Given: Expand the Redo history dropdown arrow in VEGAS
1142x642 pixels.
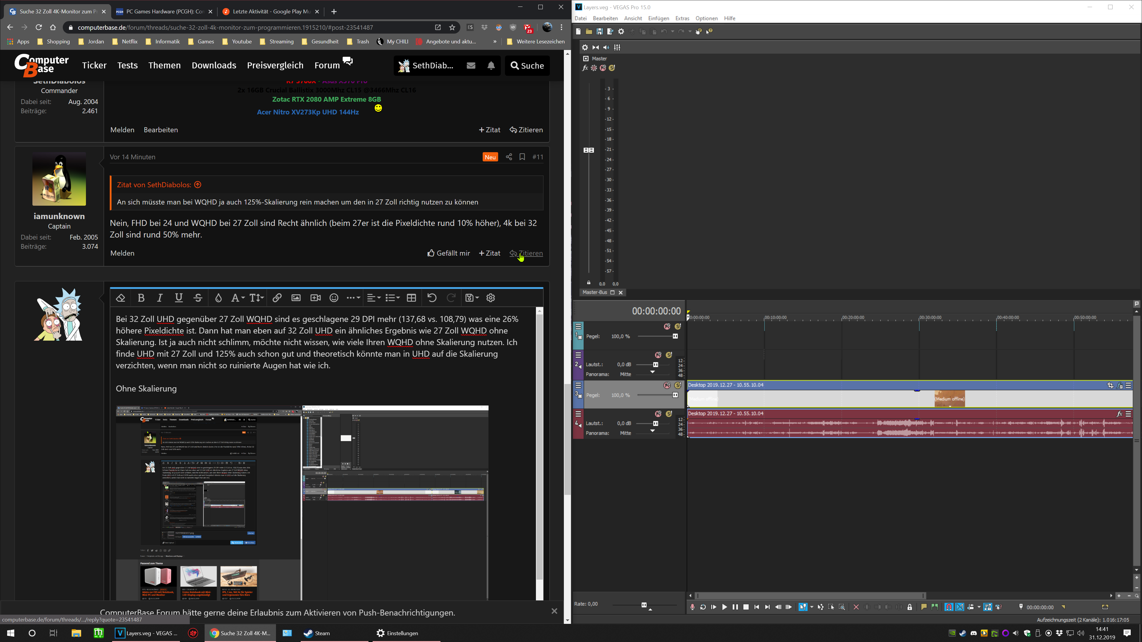Looking at the screenshot, I should (x=690, y=32).
